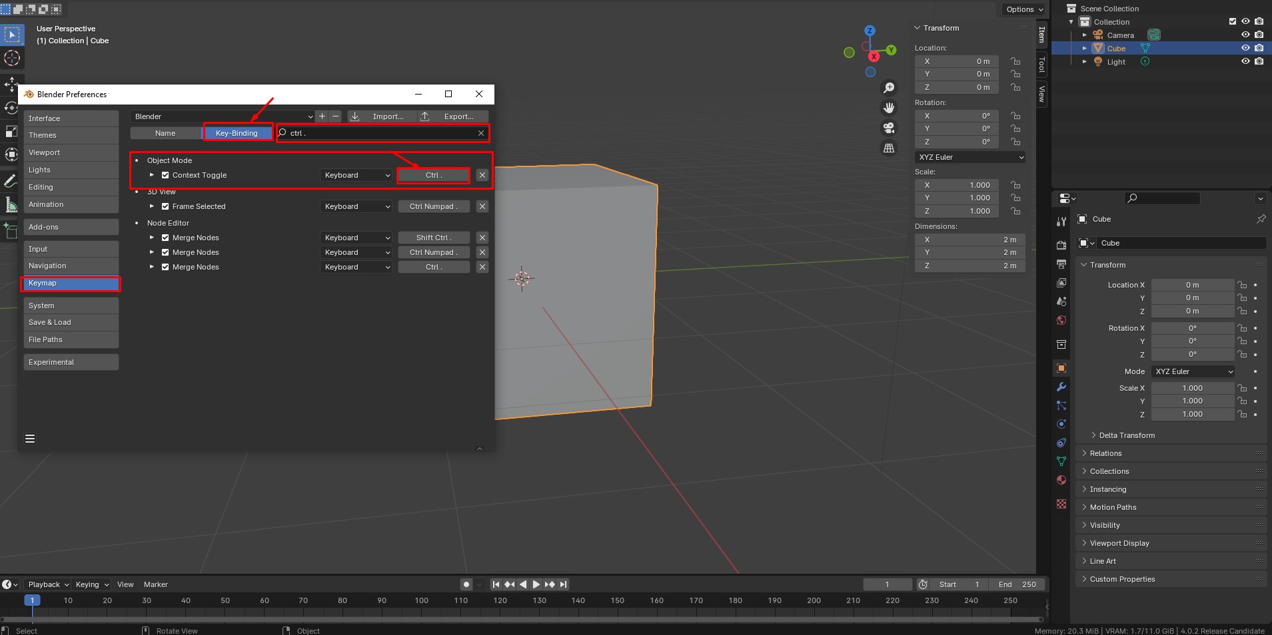Toggle lock for Location X in sidebar
The image size is (1272, 635).
pyautogui.click(x=1015, y=61)
